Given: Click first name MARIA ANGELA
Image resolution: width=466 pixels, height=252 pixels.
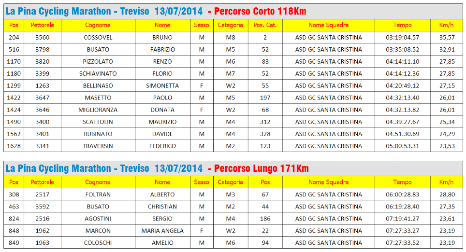Looking at the screenshot, I should pos(162,231).
